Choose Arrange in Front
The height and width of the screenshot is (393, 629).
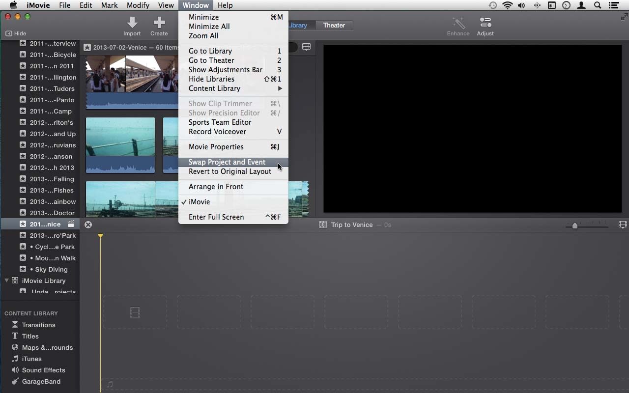pos(233,187)
